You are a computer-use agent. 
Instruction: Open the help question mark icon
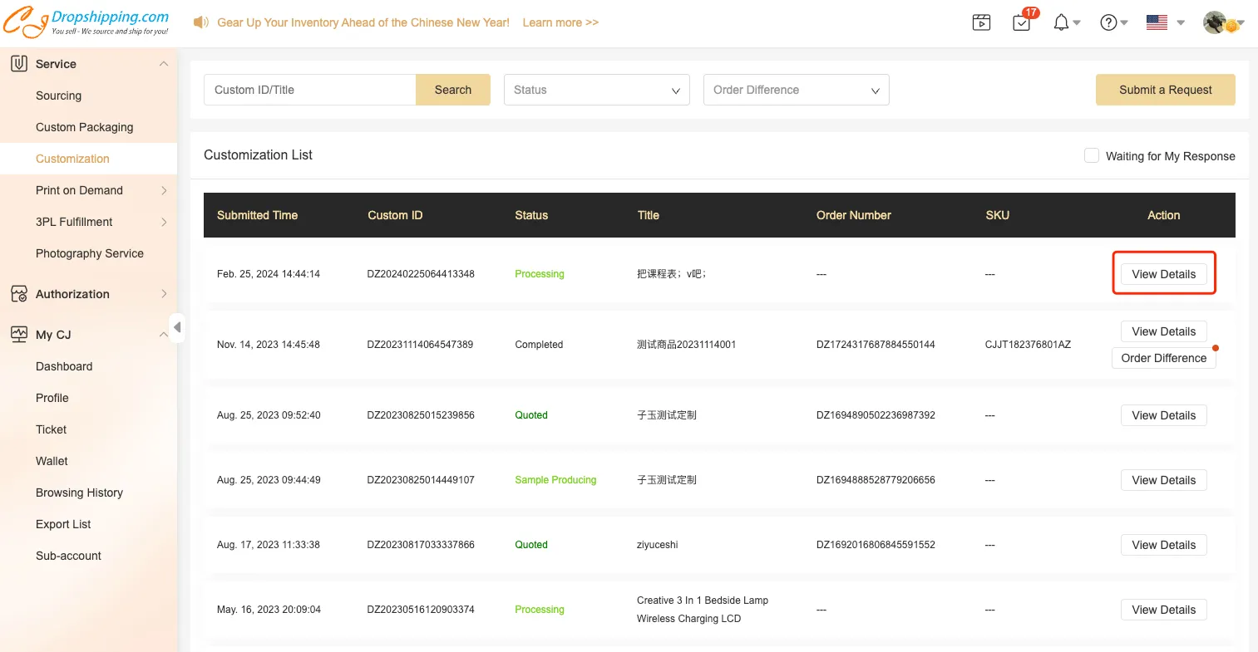click(1108, 23)
